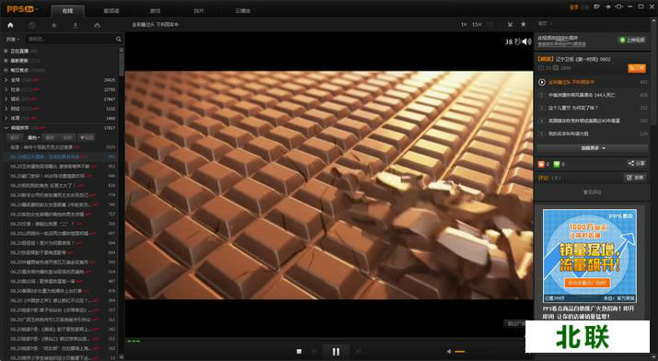The height and width of the screenshot is (361, 658).
Task: Open the cloud upload icon
Action: pos(98,25)
